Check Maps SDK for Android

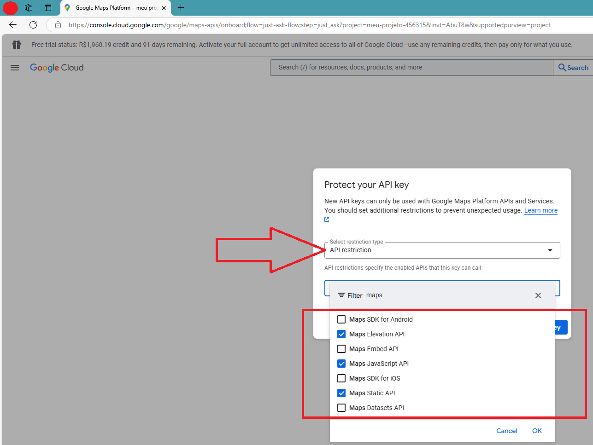click(341, 319)
